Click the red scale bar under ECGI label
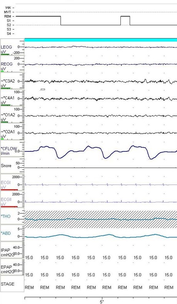 (x=9, y=190)
